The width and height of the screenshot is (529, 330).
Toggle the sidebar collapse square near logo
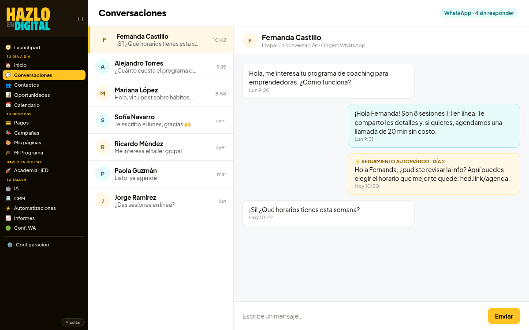point(81,19)
